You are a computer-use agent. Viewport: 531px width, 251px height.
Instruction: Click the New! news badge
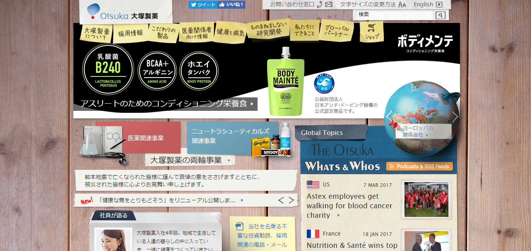87,201
